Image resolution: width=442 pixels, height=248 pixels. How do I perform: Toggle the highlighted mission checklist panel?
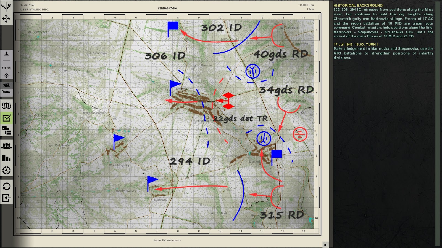click(x=7, y=118)
